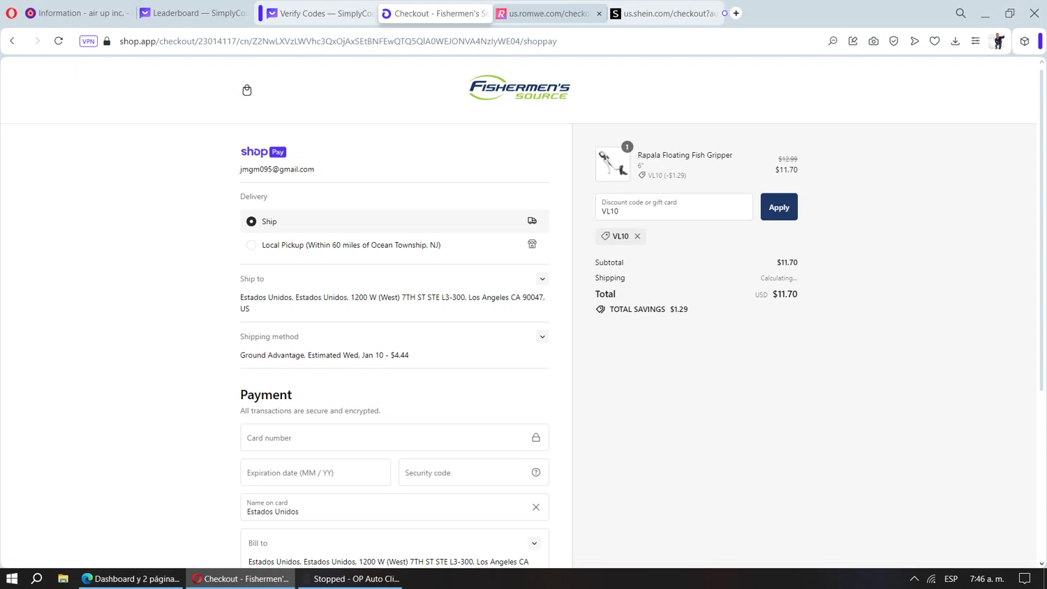Click the address bar URL

click(338, 41)
